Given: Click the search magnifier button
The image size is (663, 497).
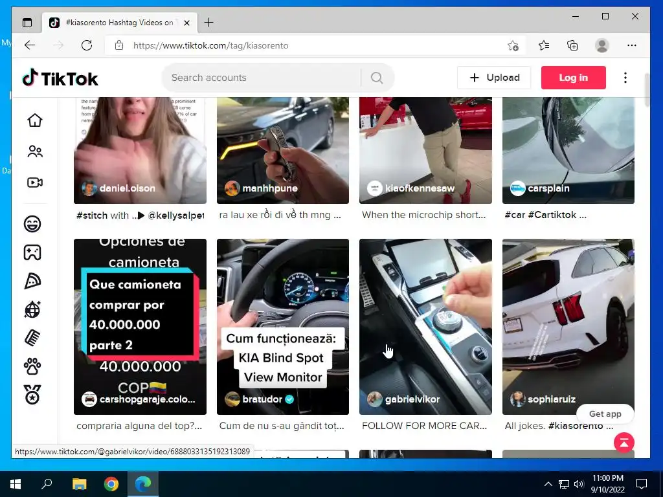Looking at the screenshot, I should [x=377, y=78].
